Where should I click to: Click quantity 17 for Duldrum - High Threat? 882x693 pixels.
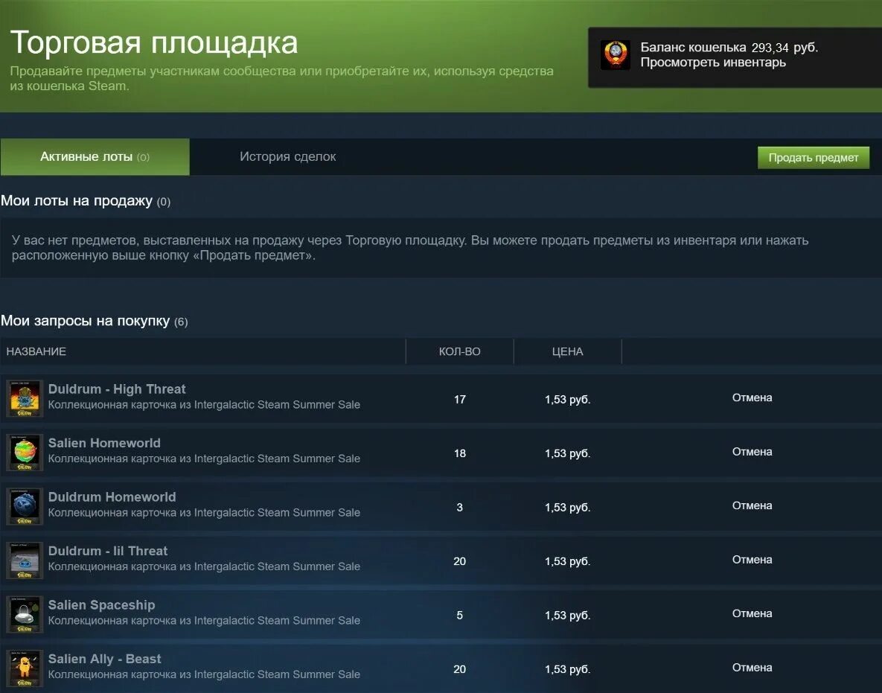tap(459, 400)
